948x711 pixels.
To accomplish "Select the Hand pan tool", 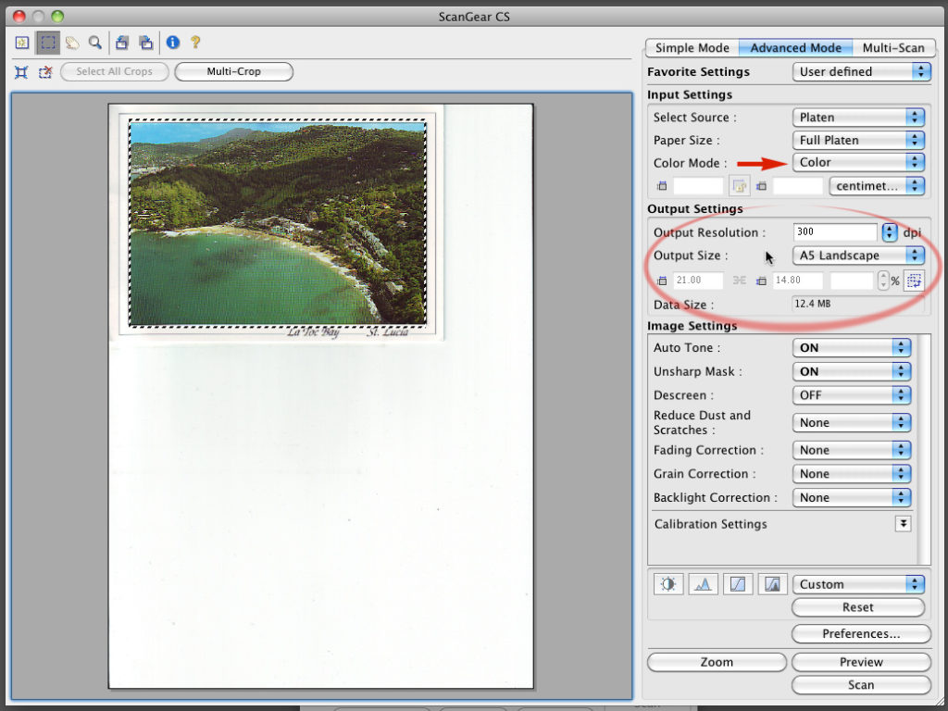I will tap(72, 42).
